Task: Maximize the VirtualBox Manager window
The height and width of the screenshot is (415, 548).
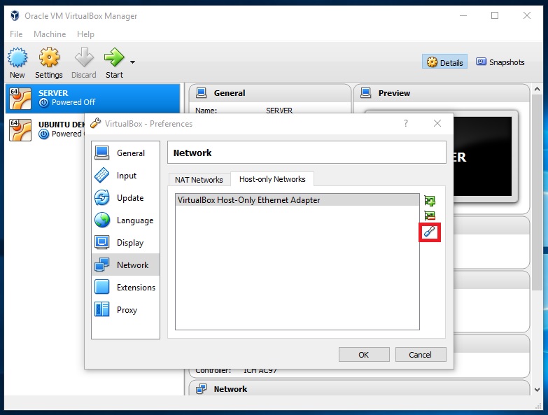Action: pyautogui.click(x=495, y=15)
